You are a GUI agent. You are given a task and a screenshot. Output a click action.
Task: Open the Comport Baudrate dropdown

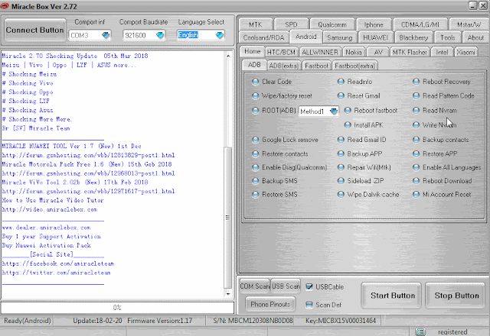click(x=160, y=35)
